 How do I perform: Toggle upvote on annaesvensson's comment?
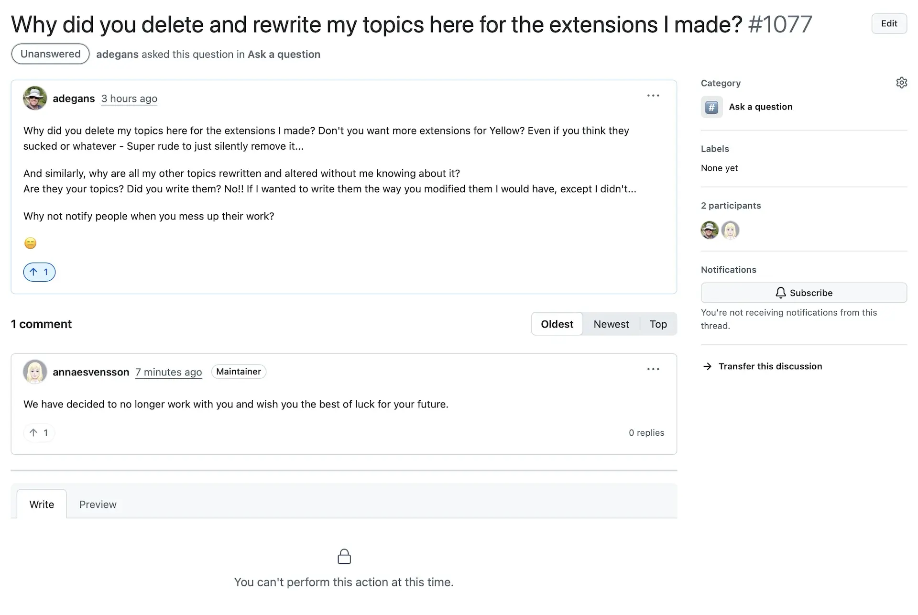click(x=39, y=433)
